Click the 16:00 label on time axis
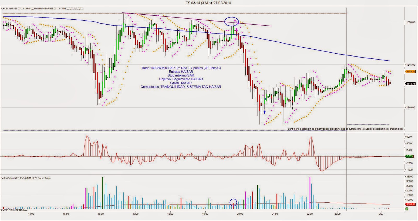 coord(101,214)
